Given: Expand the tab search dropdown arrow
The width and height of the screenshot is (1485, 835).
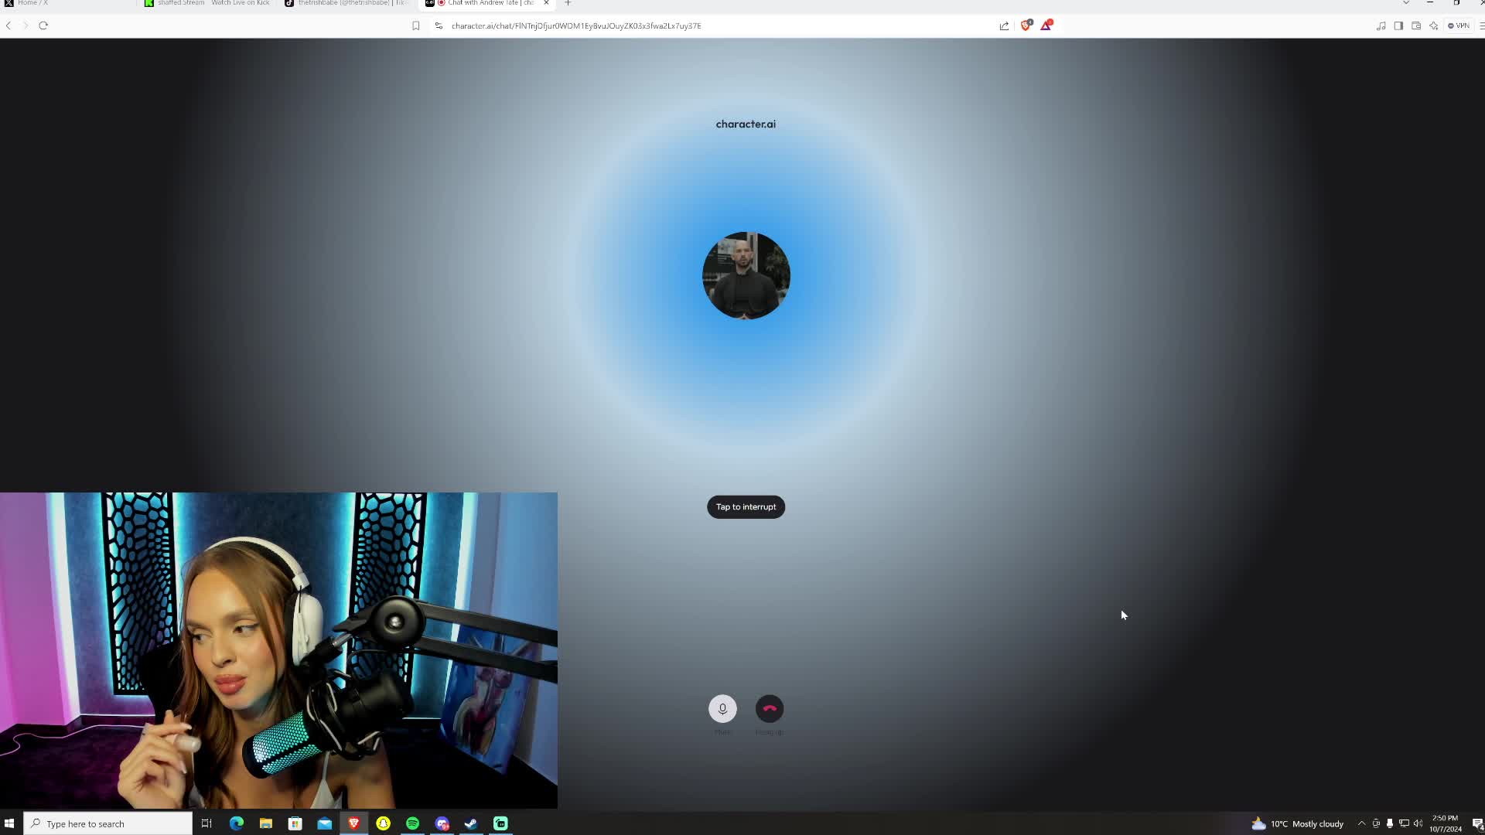Looking at the screenshot, I should tap(1405, 3).
